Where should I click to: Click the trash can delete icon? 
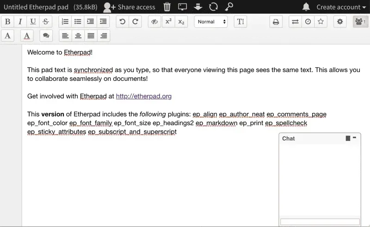(x=167, y=7)
